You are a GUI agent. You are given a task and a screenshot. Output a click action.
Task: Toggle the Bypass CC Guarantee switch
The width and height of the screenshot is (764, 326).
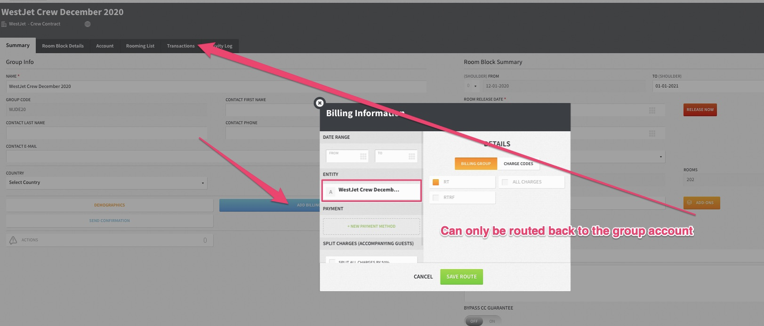[483, 321]
